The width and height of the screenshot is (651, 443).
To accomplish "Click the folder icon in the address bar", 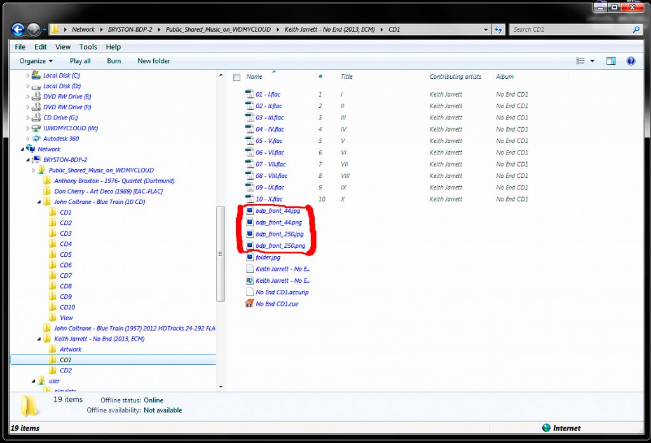I will point(55,29).
